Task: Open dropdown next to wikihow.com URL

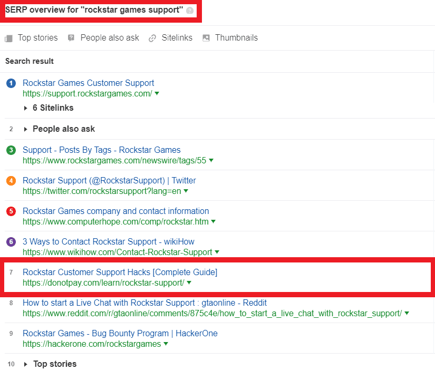Action: (x=217, y=252)
